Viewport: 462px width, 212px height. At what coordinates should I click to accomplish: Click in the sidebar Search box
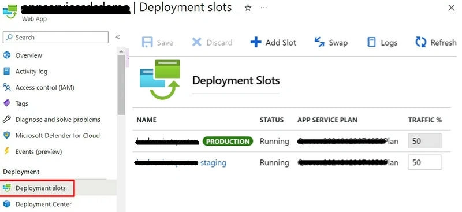coord(55,37)
